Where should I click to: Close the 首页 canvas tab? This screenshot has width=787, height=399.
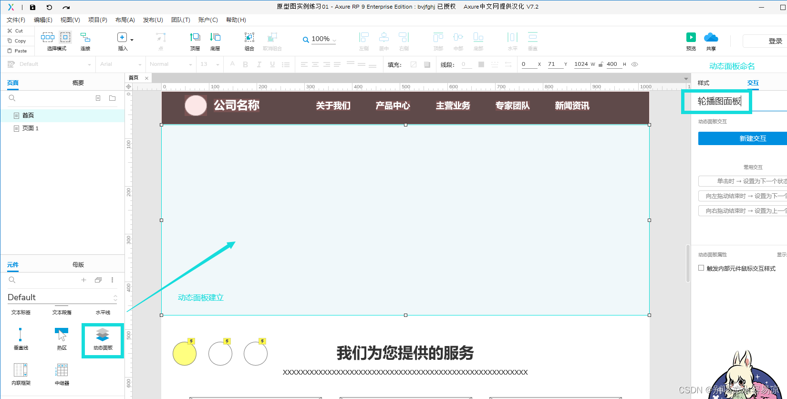click(x=146, y=78)
